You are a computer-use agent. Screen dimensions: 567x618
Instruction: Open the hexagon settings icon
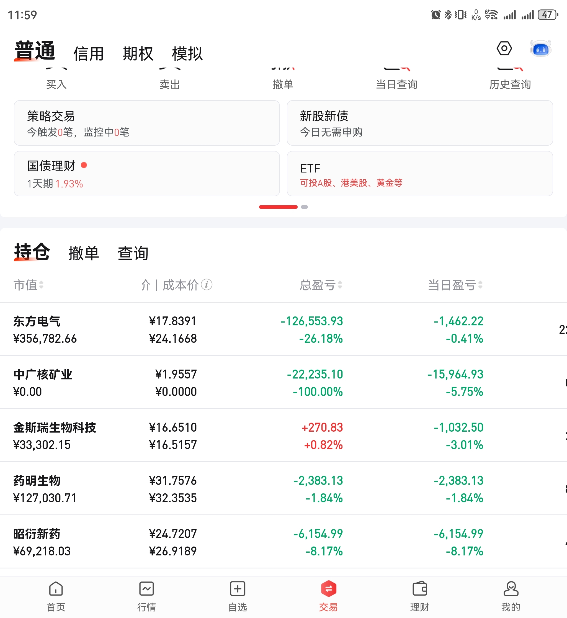(504, 48)
